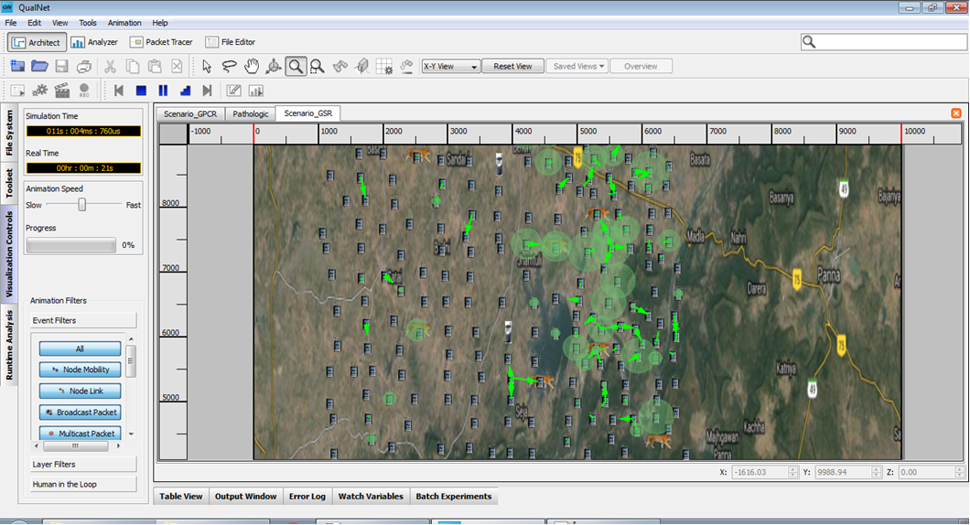Switch to the Scenario_GPCR tab
This screenshot has height=525, width=970.
[189, 113]
